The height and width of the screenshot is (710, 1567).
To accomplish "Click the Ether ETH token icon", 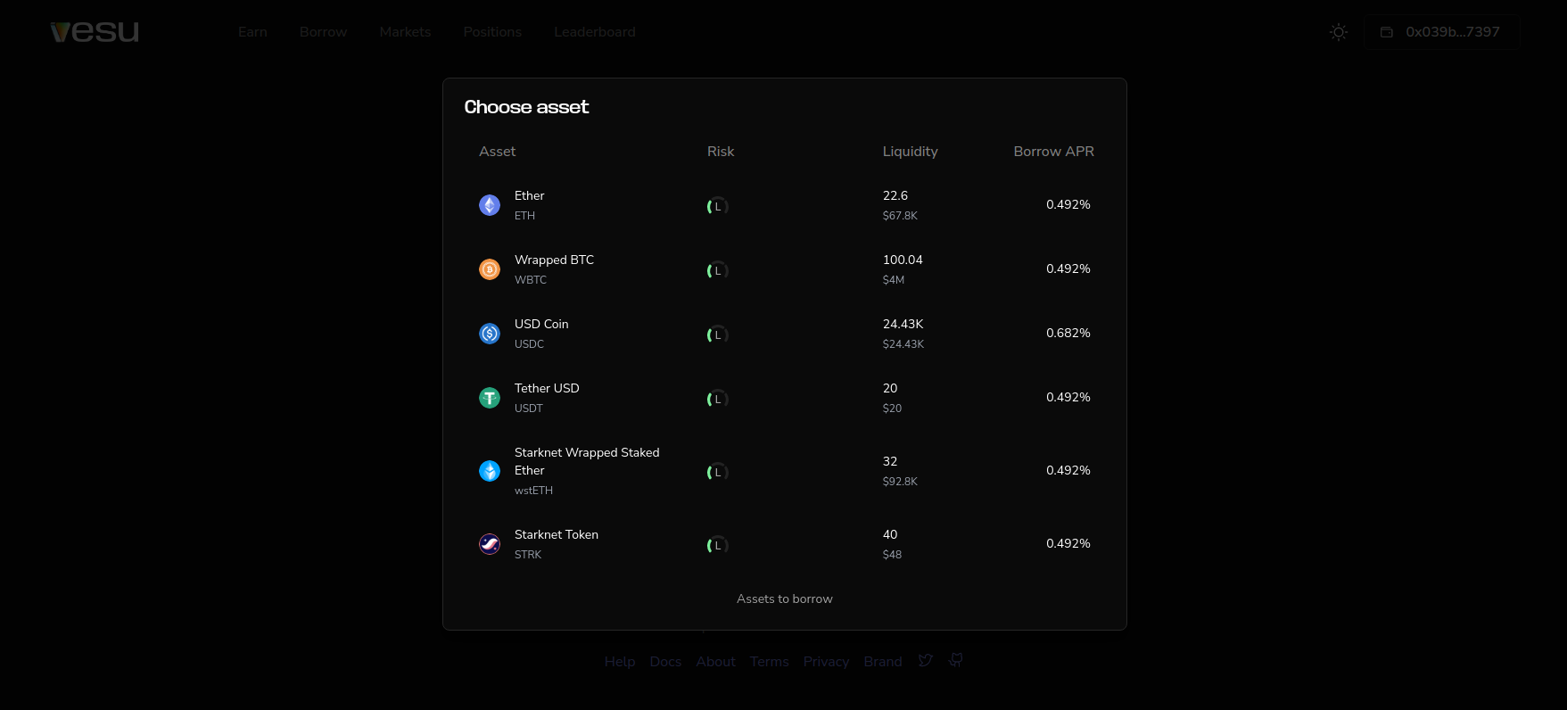I will (x=490, y=205).
